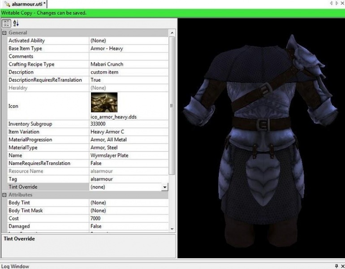Image resolution: width=345 pixels, height=269 pixels.
Task: Collapse the General property category
Action: pos(4,33)
